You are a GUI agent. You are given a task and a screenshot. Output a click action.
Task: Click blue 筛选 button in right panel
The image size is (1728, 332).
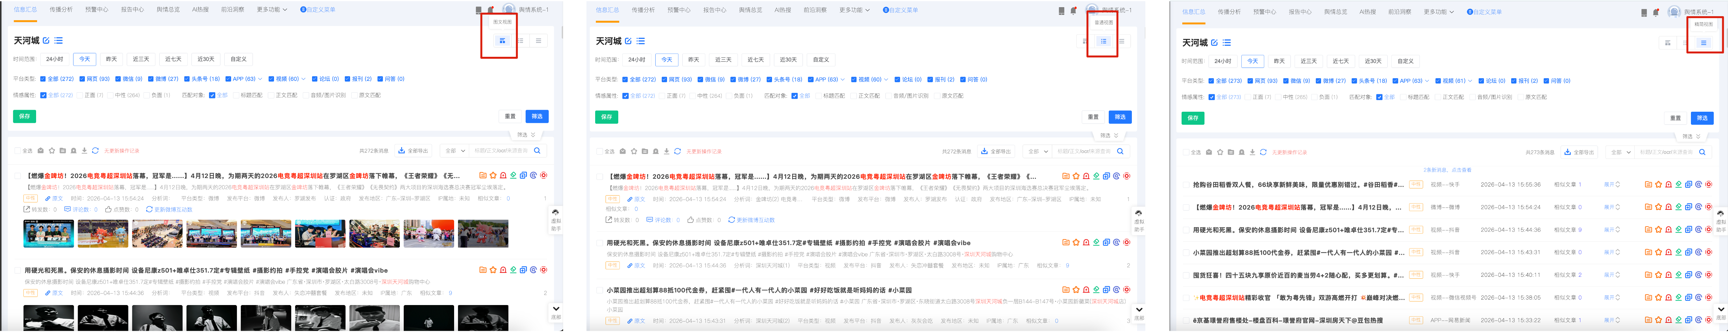[1702, 119]
